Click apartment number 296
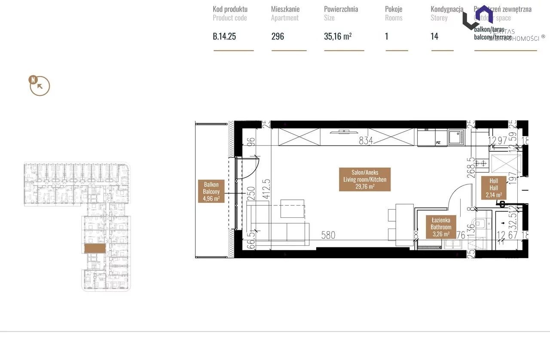Screen dimensions: 550x363 point(278,36)
